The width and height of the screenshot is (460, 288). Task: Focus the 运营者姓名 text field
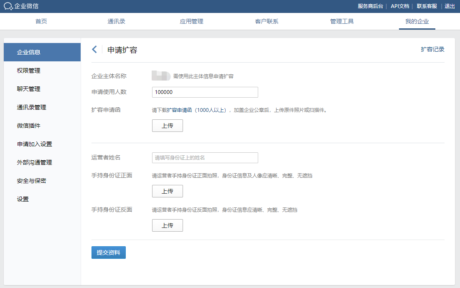205,158
